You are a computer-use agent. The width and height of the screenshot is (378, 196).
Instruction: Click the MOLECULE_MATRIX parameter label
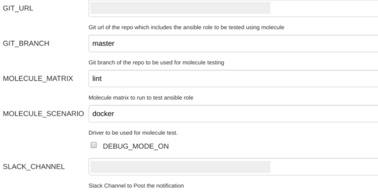coord(38,79)
